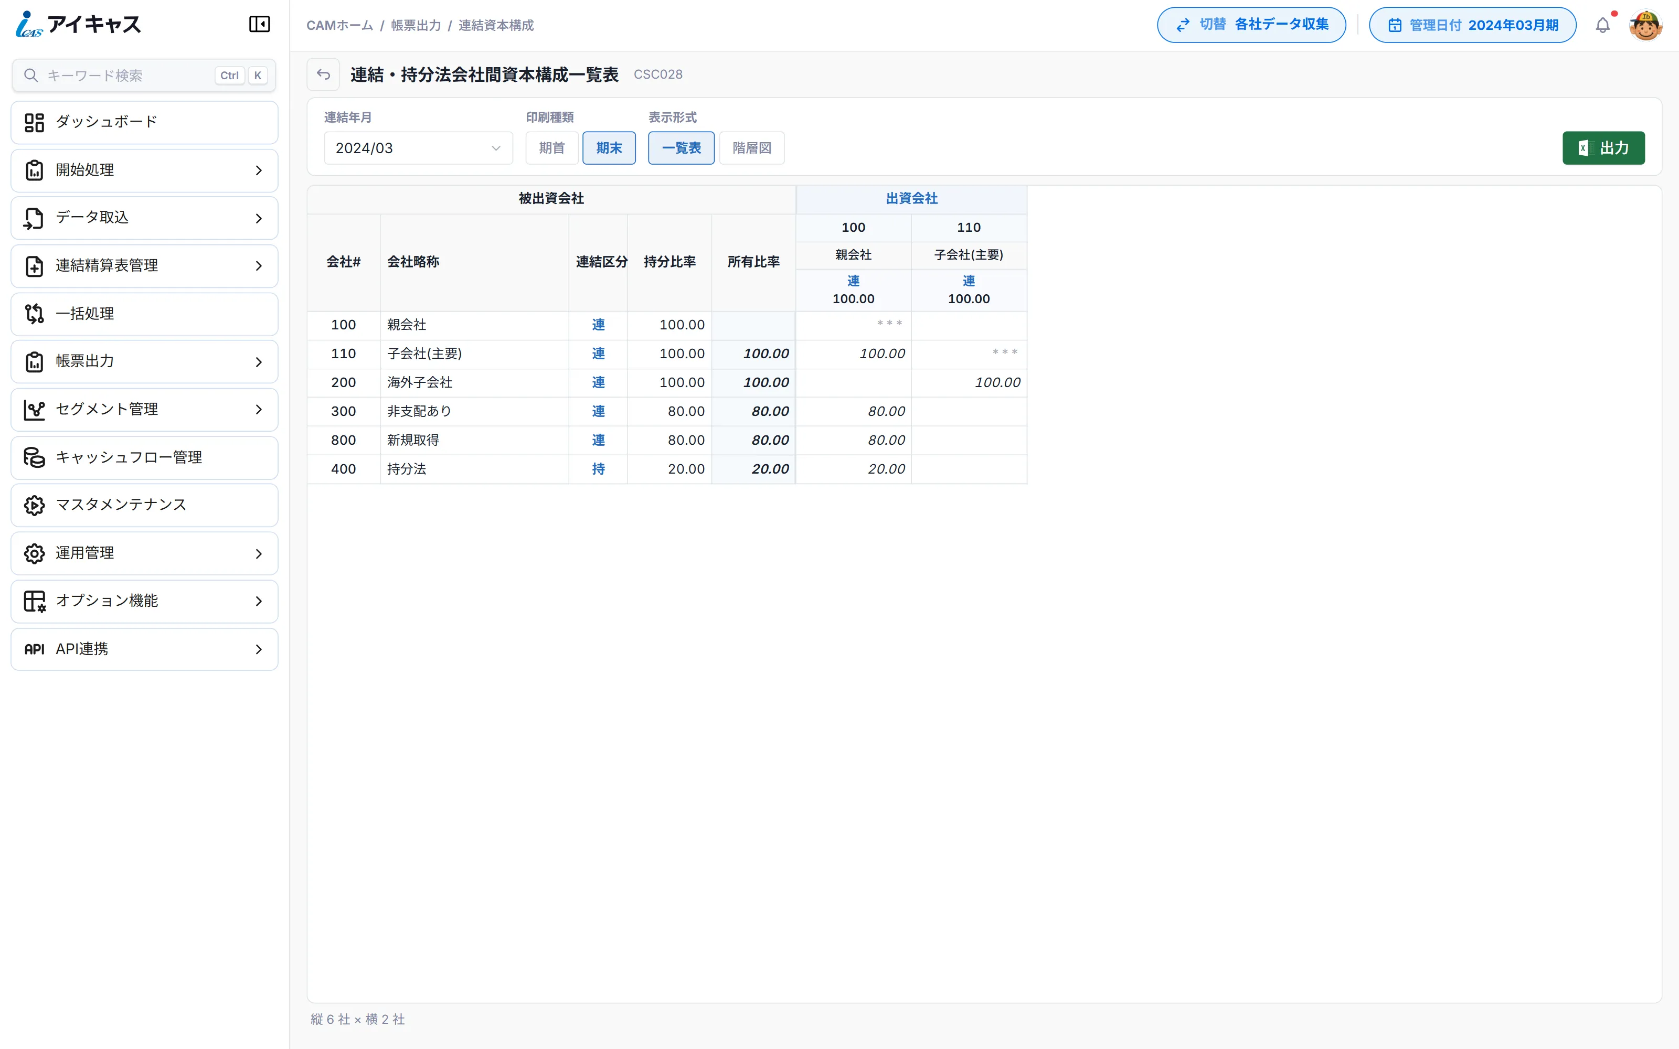The image size is (1679, 1049).
Task: Expand the 帳票出力 menu chevron
Action: (259, 362)
